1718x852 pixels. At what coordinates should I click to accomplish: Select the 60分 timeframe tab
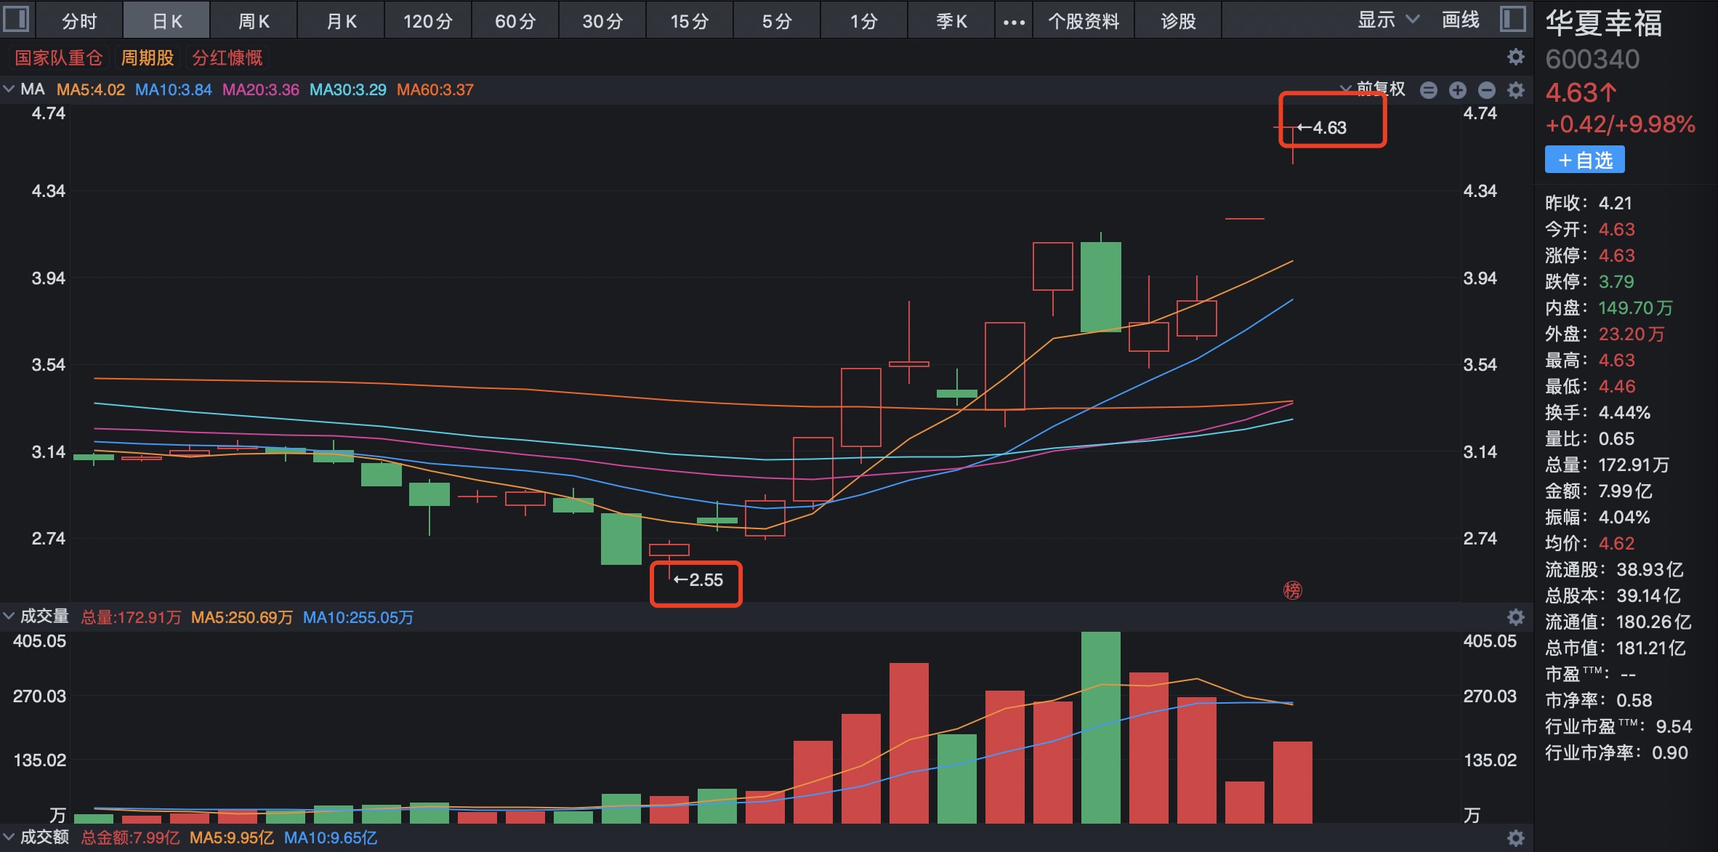[x=515, y=20]
